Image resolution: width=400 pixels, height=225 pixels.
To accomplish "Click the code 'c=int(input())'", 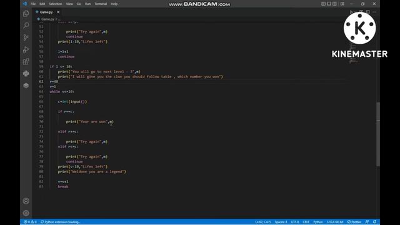I will pos(72,101).
